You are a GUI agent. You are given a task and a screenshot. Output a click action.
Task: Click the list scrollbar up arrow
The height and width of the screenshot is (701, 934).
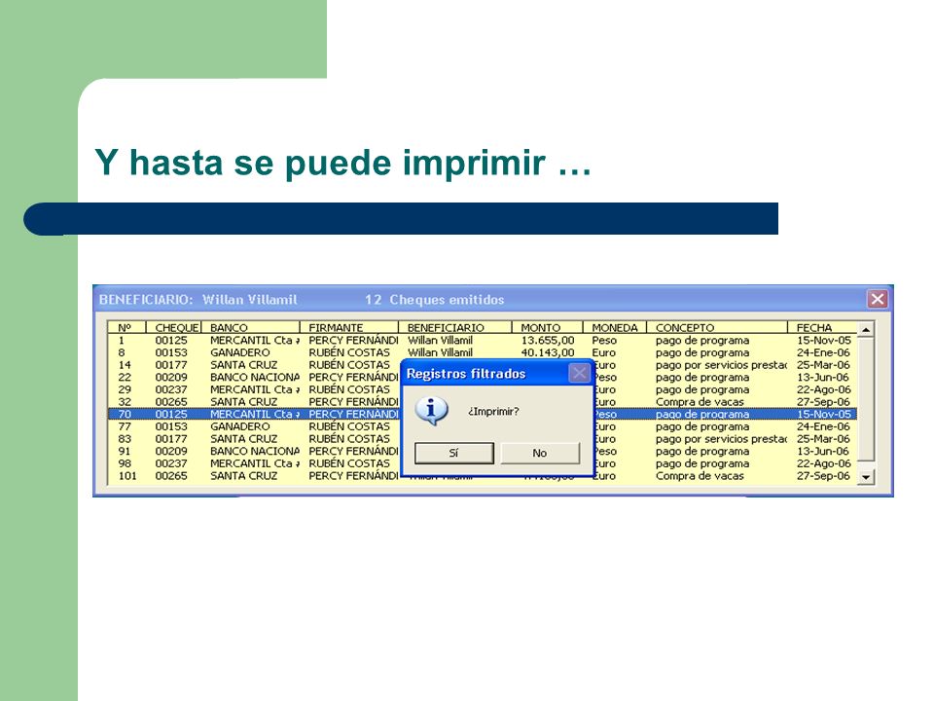tap(866, 329)
